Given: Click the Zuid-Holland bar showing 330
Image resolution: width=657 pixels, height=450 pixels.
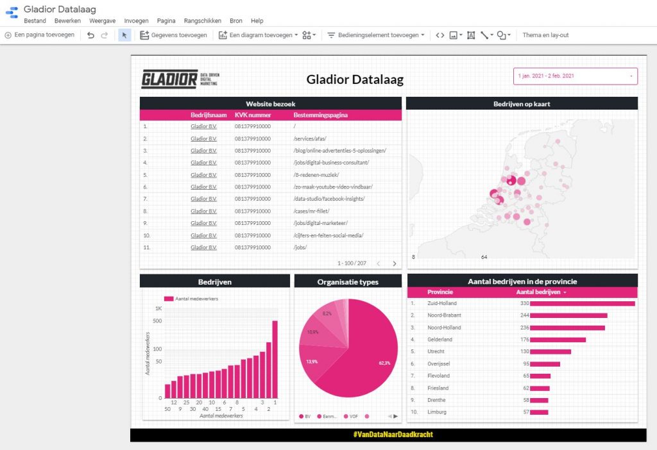Looking at the screenshot, I should pyautogui.click(x=583, y=303).
